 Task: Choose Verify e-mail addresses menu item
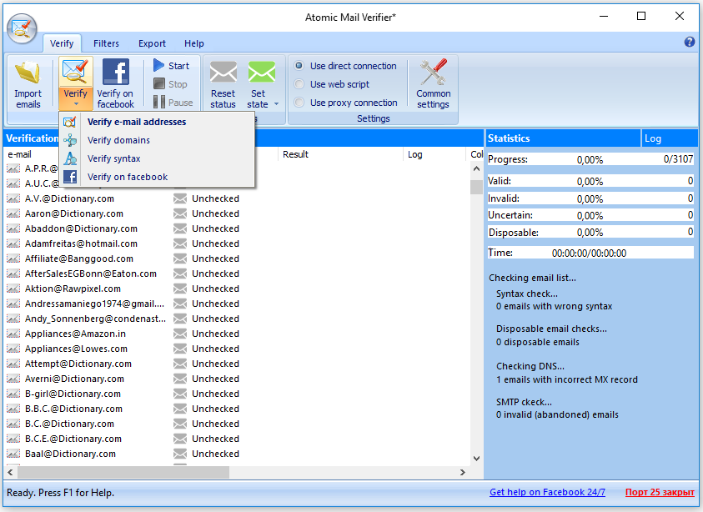pyautogui.click(x=157, y=122)
